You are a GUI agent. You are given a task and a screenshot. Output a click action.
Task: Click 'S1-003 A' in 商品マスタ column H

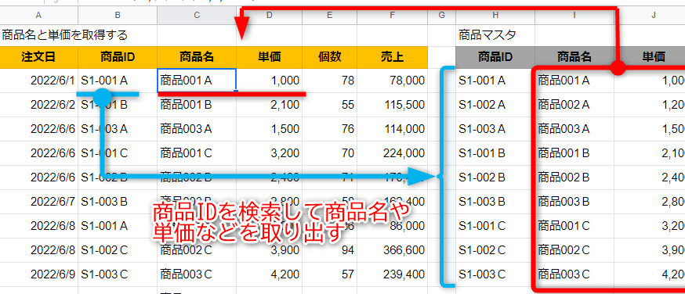point(495,129)
